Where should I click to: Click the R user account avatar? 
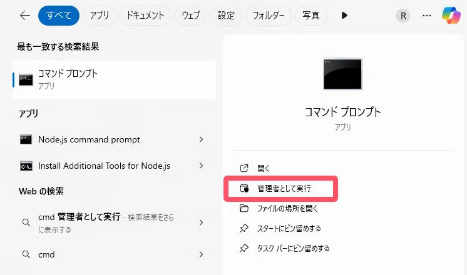(403, 16)
